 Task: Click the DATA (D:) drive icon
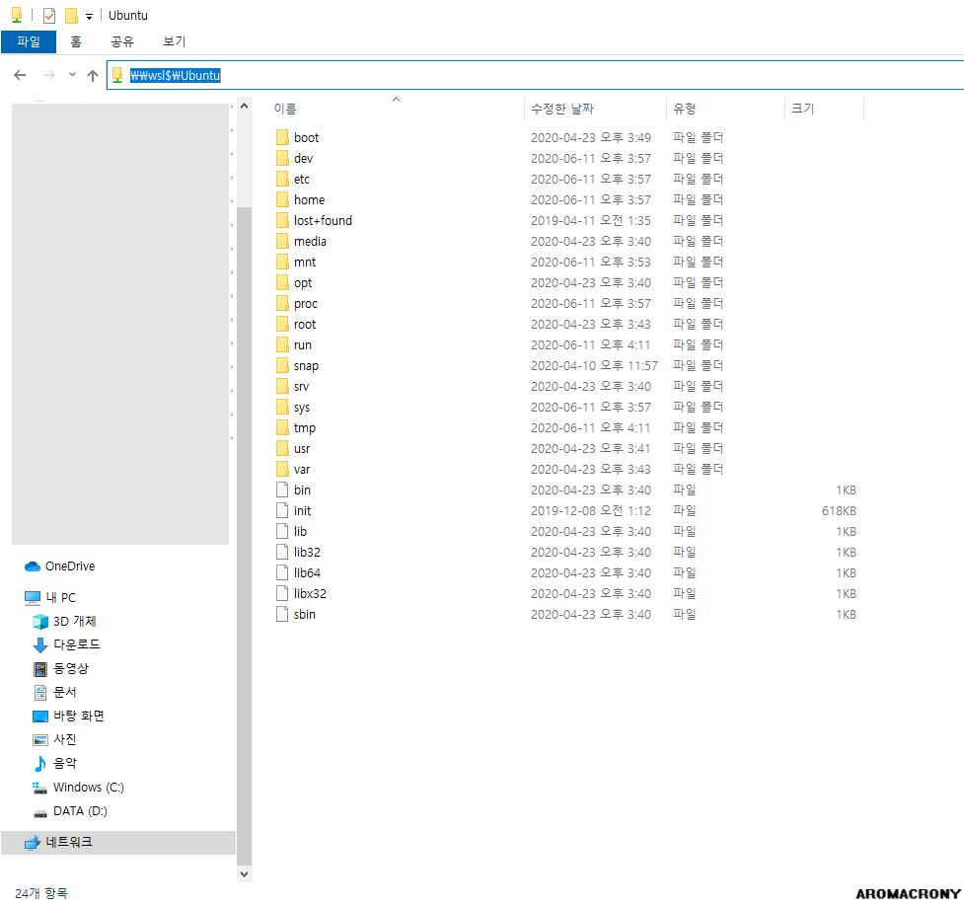click(x=40, y=813)
